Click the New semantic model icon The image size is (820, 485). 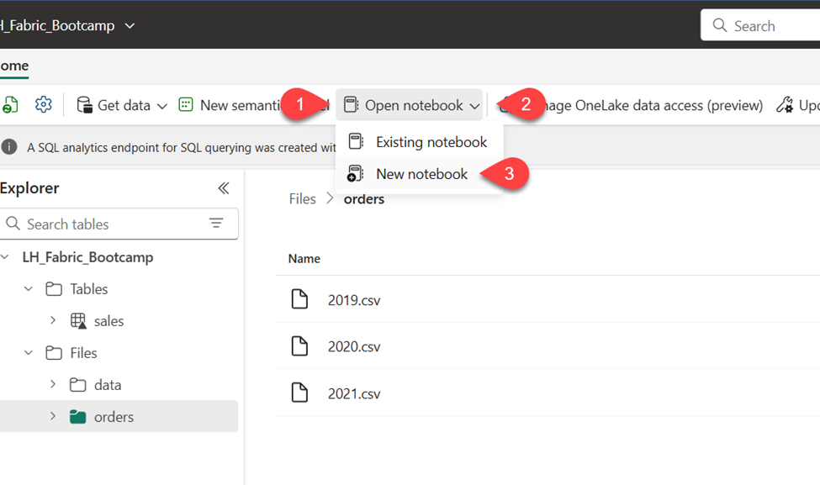(x=186, y=104)
